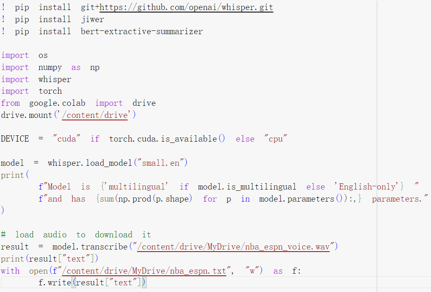
Task: Click the "small.en" model name string
Action: tap(161, 163)
